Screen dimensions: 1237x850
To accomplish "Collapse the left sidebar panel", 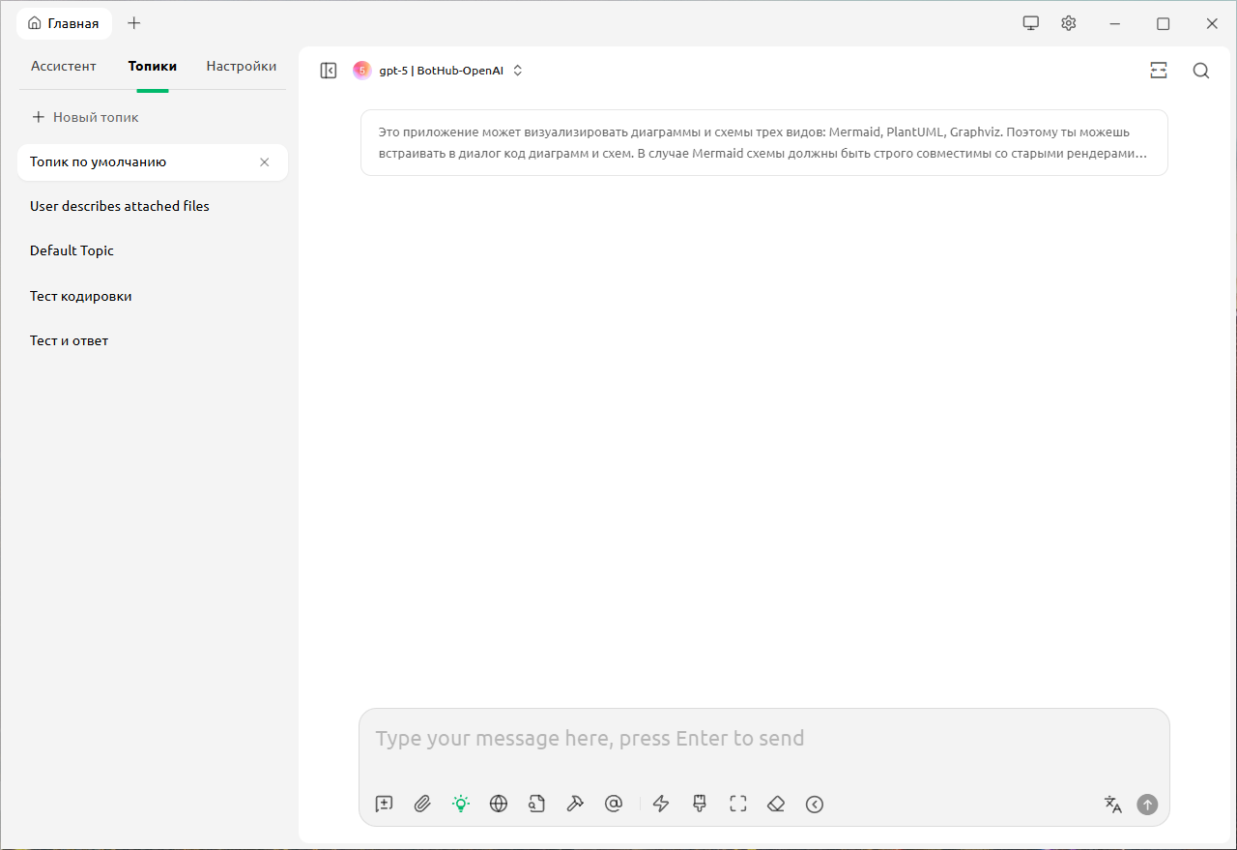I will coord(328,70).
